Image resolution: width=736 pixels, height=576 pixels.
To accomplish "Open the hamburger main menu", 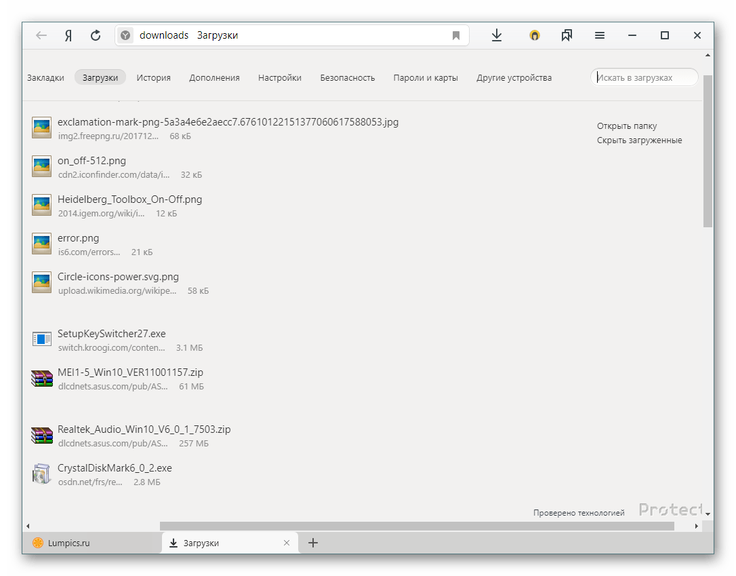I will tap(600, 35).
